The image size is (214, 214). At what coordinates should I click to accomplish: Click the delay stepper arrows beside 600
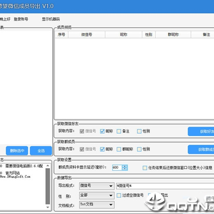tap(125, 168)
